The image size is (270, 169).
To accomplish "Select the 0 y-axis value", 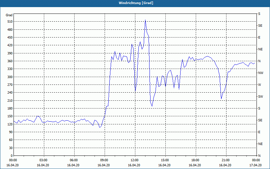I will [11, 156].
